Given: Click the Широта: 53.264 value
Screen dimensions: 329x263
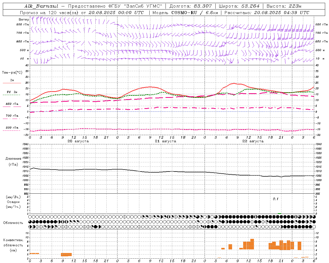Looking at the screenshot, I should click(x=239, y=6).
